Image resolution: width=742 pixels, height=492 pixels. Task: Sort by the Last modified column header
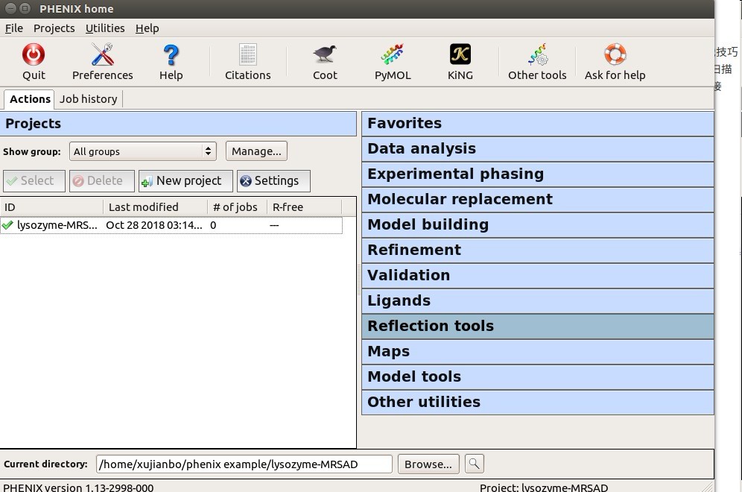click(155, 207)
